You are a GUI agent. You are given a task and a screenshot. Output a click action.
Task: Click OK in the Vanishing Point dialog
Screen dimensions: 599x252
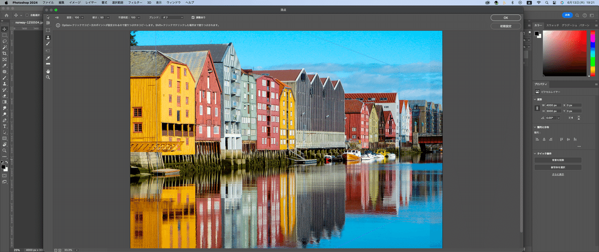(x=506, y=17)
